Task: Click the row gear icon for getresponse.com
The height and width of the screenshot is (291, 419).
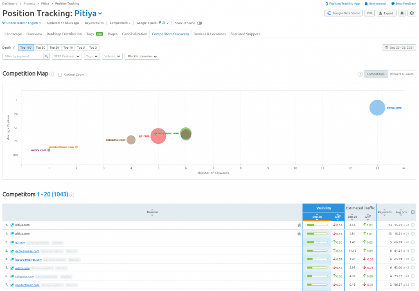Action: point(413,250)
